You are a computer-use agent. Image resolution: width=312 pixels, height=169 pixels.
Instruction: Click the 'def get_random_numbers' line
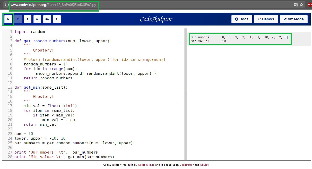click(63, 41)
